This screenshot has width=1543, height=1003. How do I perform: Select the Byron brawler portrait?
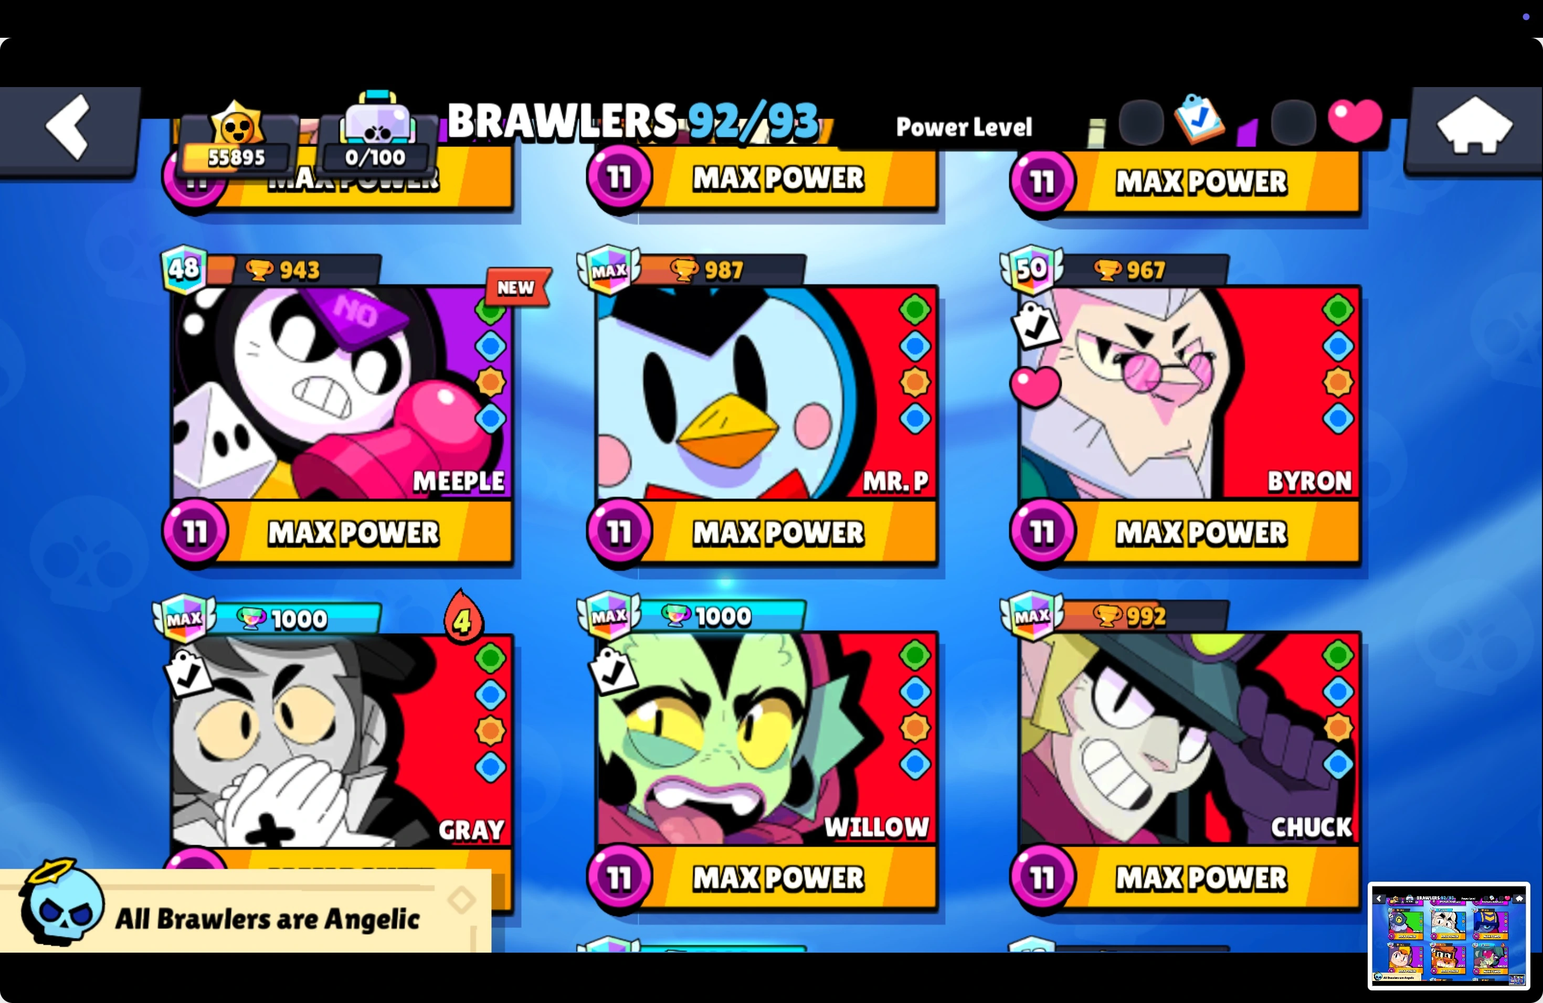tap(1189, 392)
